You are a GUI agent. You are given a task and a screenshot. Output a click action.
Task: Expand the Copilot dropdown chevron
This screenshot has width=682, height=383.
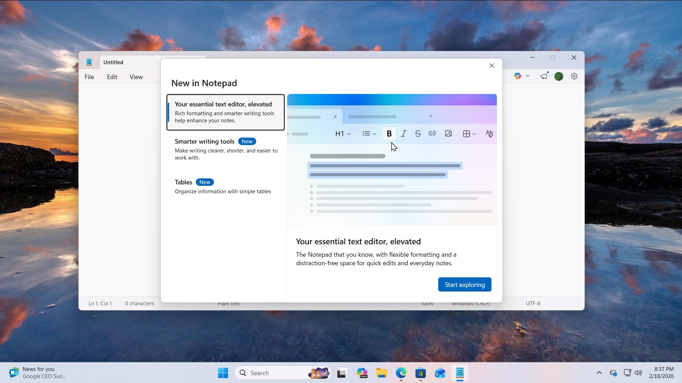pos(528,76)
